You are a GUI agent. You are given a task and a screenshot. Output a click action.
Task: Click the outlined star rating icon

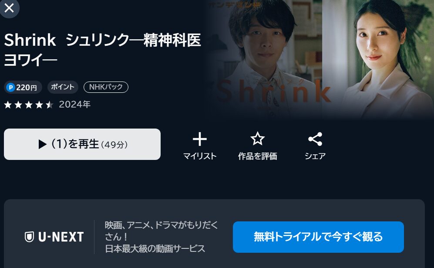tap(257, 139)
